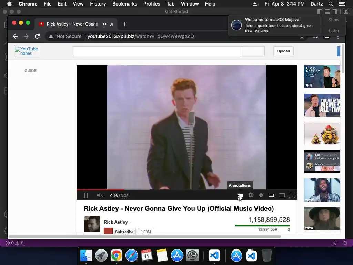Click the 1,188,899,528 view count
This screenshot has width=353, height=265.
click(x=269, y=219)
